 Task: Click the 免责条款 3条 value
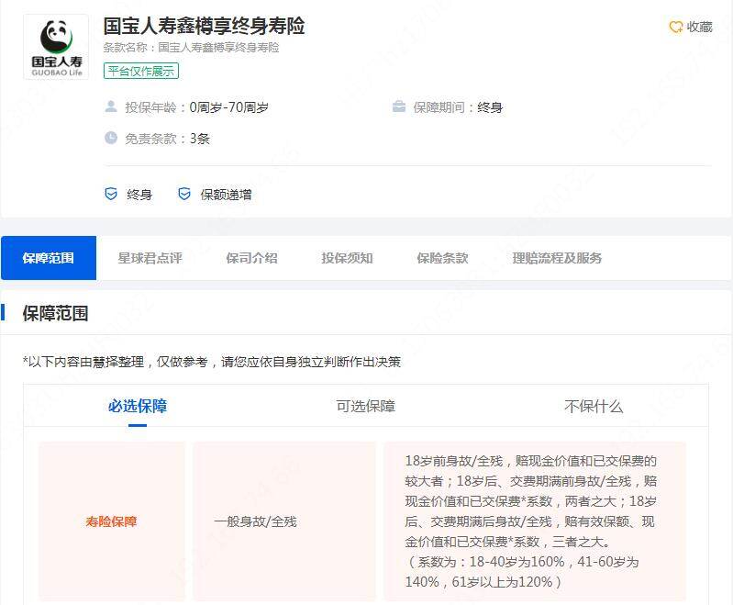(199, 139)
